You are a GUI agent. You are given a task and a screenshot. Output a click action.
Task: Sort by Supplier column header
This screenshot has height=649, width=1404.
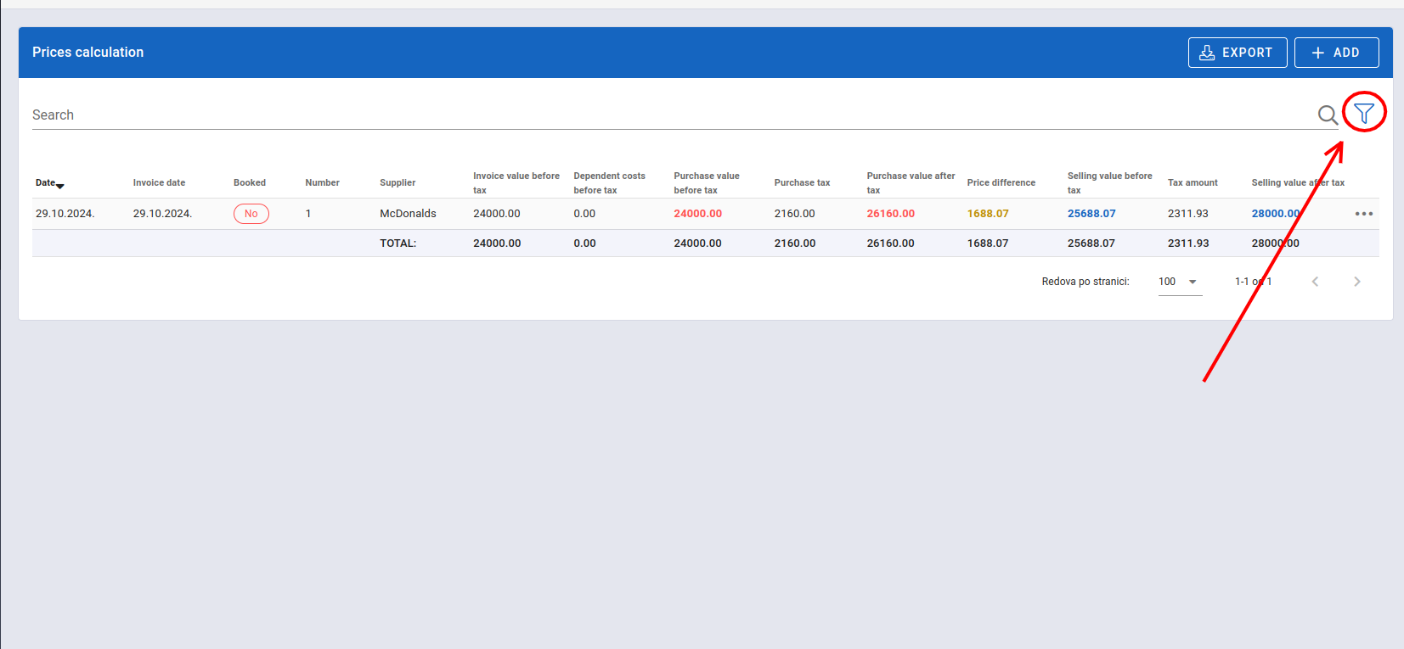pyautogui.click(x=398, y=182)
